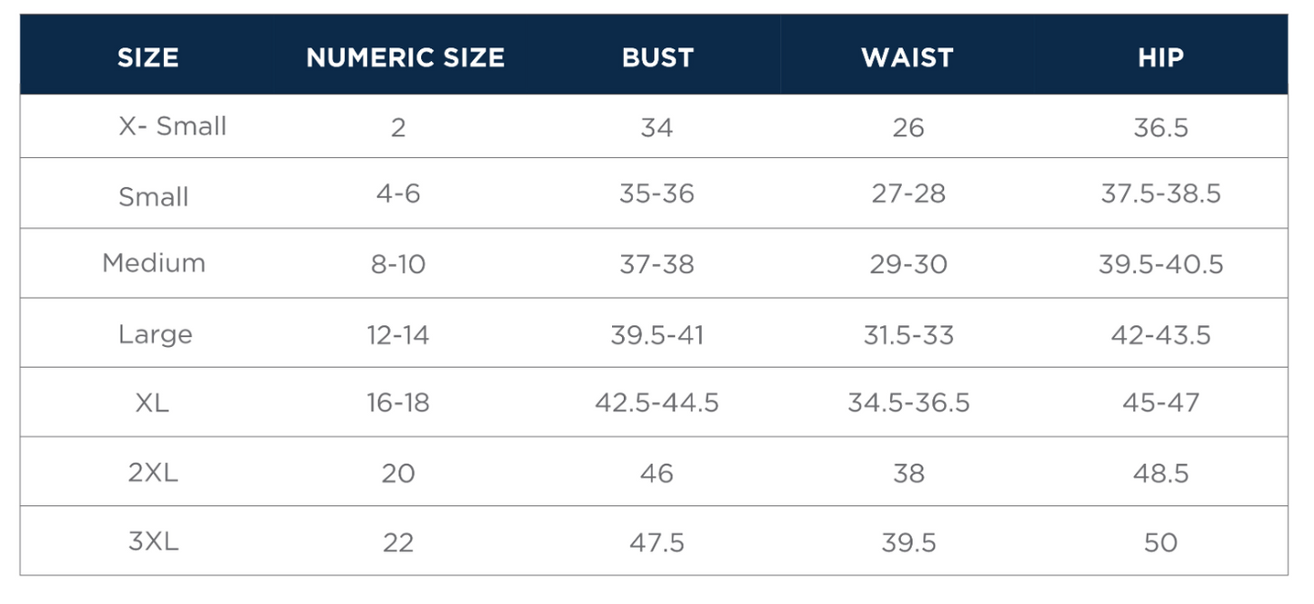Click waist value 26 cell
This screenshot has width=1314, height=604.
pos(908,127)
